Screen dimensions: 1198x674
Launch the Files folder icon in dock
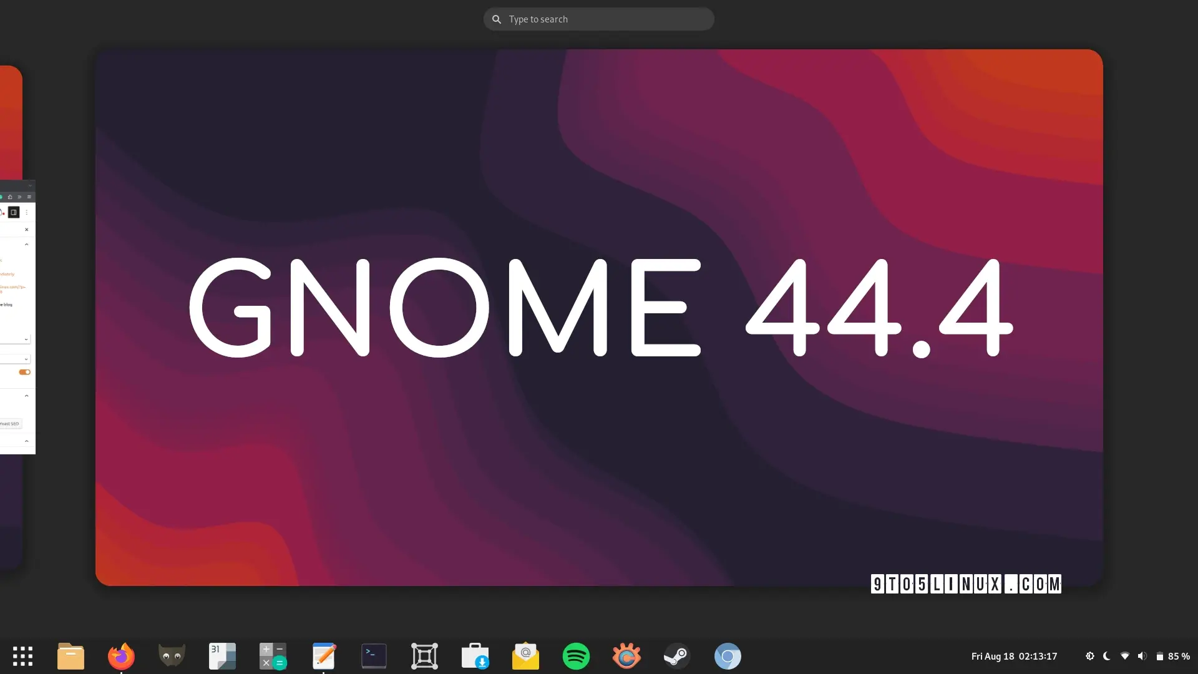(71, 656)
